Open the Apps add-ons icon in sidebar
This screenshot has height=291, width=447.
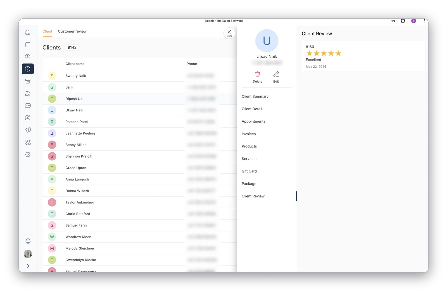tap(28, 142)
